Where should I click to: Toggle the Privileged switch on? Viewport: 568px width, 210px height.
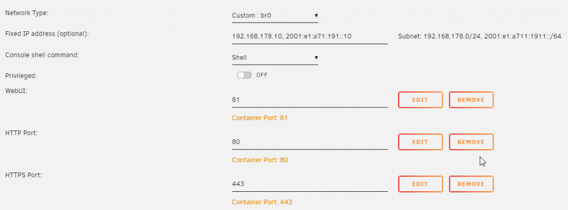click(244, 75)
